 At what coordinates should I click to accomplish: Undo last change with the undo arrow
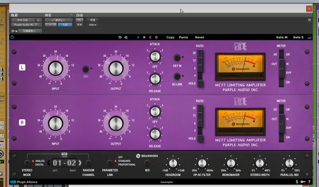click(120, 37)
